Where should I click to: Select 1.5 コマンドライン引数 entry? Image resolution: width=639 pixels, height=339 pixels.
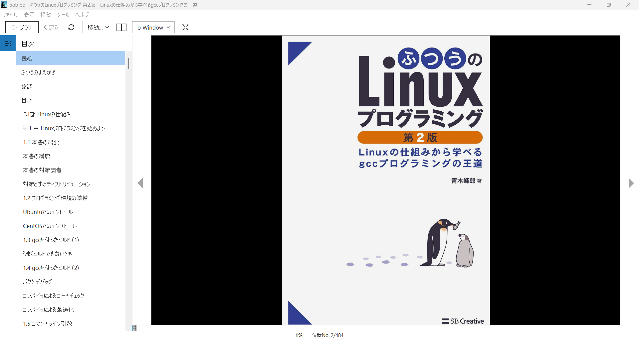pyautogui.click(x=71, y=323)
